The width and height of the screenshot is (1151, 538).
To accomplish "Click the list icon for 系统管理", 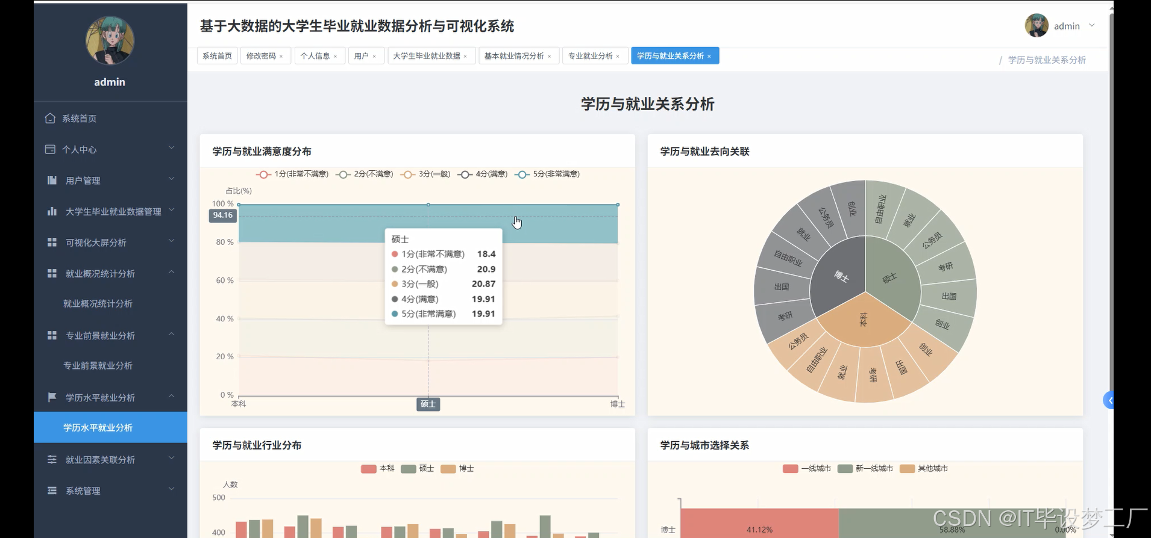I will [x=52, y=490].
